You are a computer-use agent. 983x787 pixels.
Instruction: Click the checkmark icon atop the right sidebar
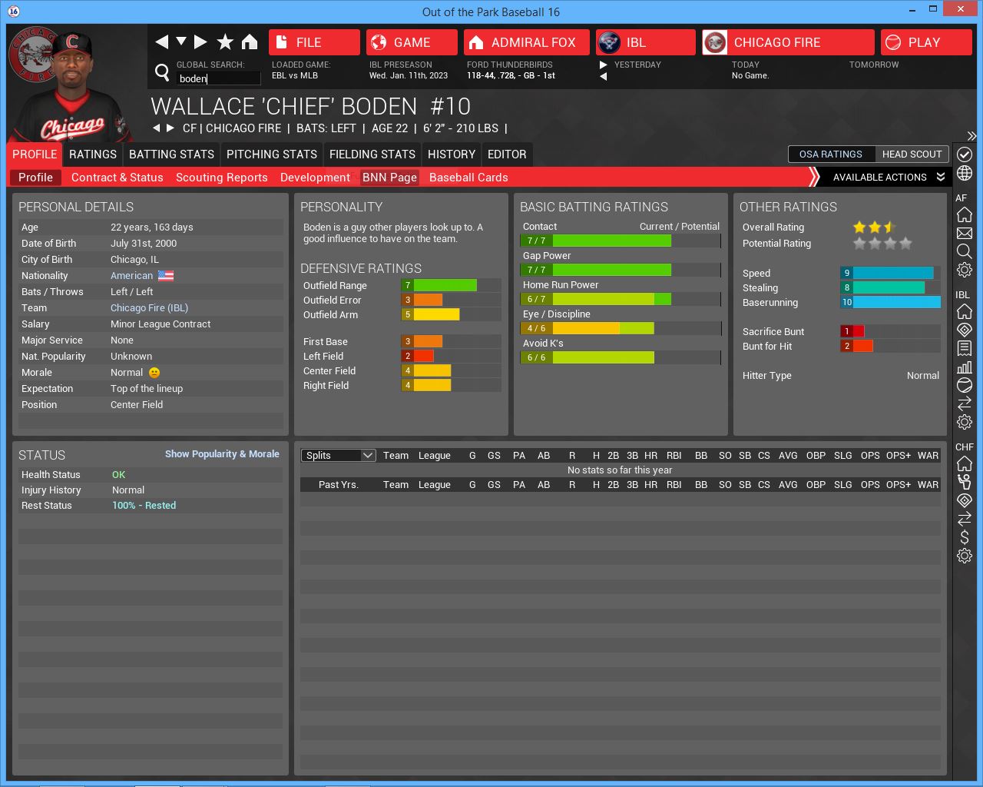[965, 154]
